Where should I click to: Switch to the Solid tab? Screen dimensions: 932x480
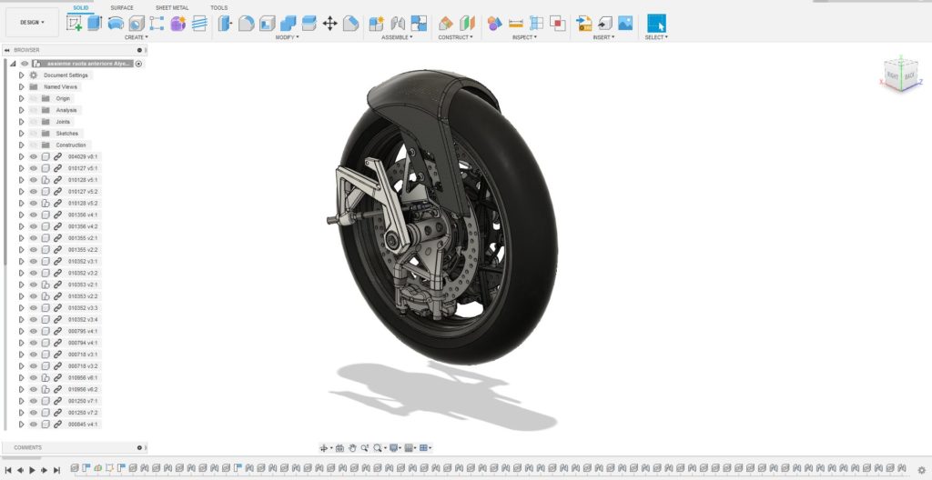[80, 7]
